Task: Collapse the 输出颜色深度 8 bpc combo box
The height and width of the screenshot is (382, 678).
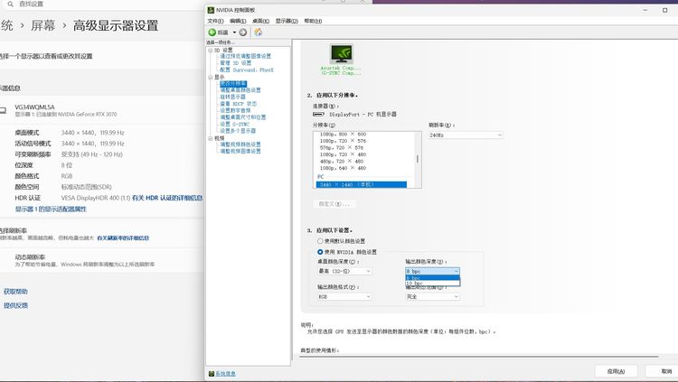Action: 432,272
